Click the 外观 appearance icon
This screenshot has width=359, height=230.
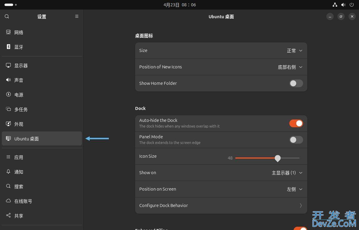click(8, 124)
